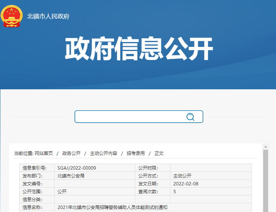Click the scrollbar up arrow
The width and height of the screenshot is (276, 212).
click(265, 147)
